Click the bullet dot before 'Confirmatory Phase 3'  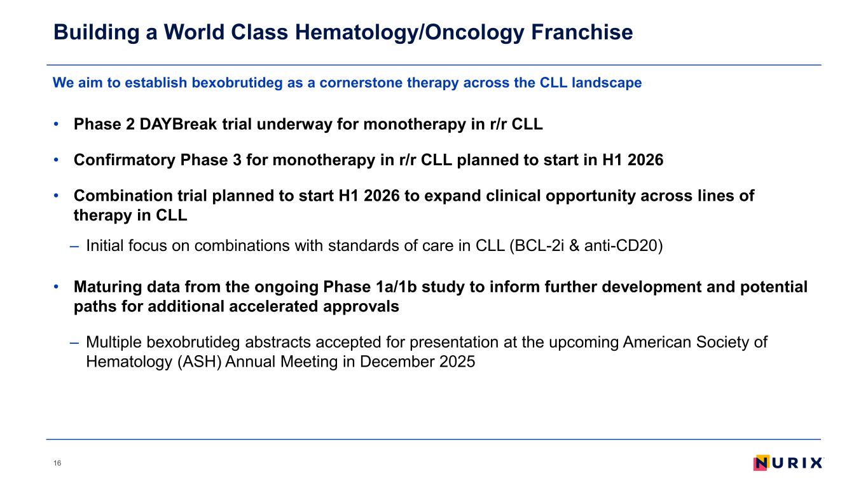[x=57, y=160]
